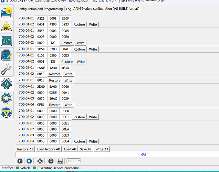Click Write for block 7D0-01-02
Viewport: 219px width, 172px height.
(93, 24)
